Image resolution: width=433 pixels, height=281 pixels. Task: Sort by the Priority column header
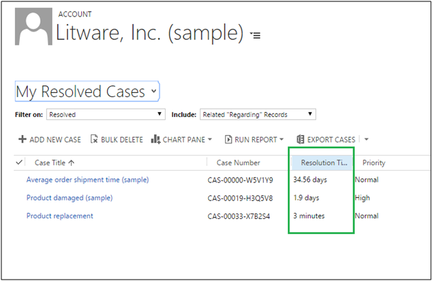pos(374,163)
